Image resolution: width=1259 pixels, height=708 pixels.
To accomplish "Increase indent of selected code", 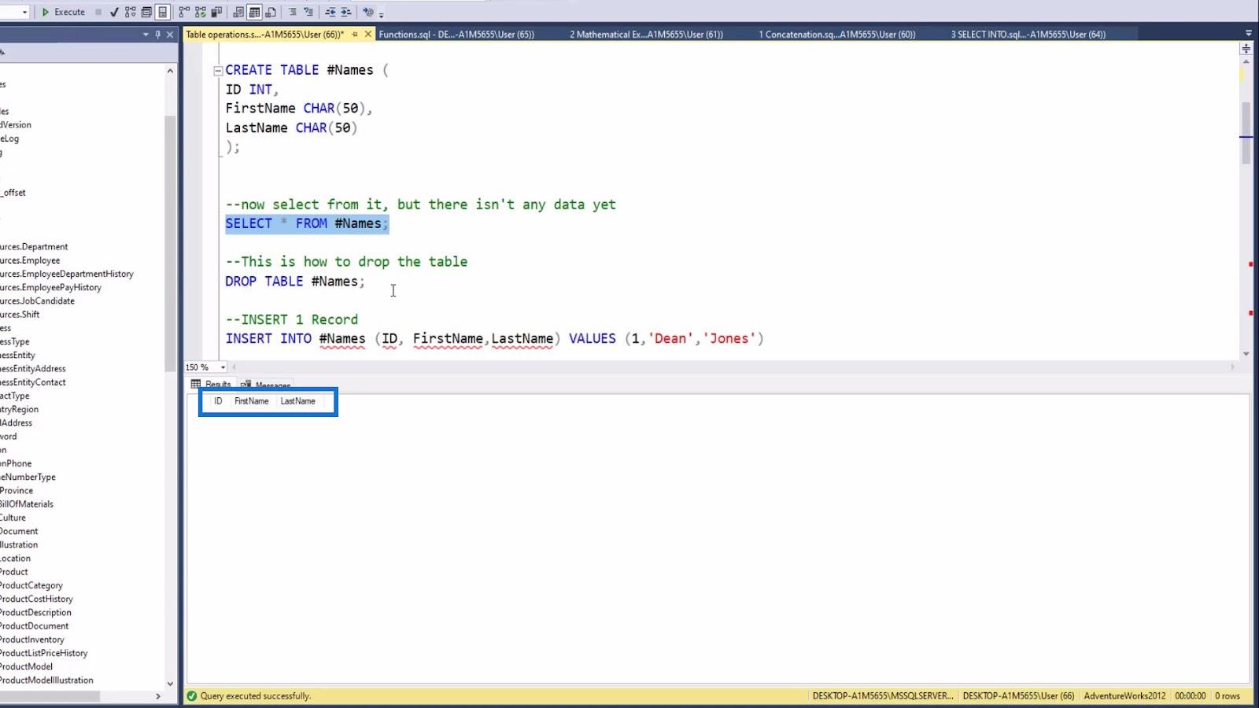I will point(346,12).
